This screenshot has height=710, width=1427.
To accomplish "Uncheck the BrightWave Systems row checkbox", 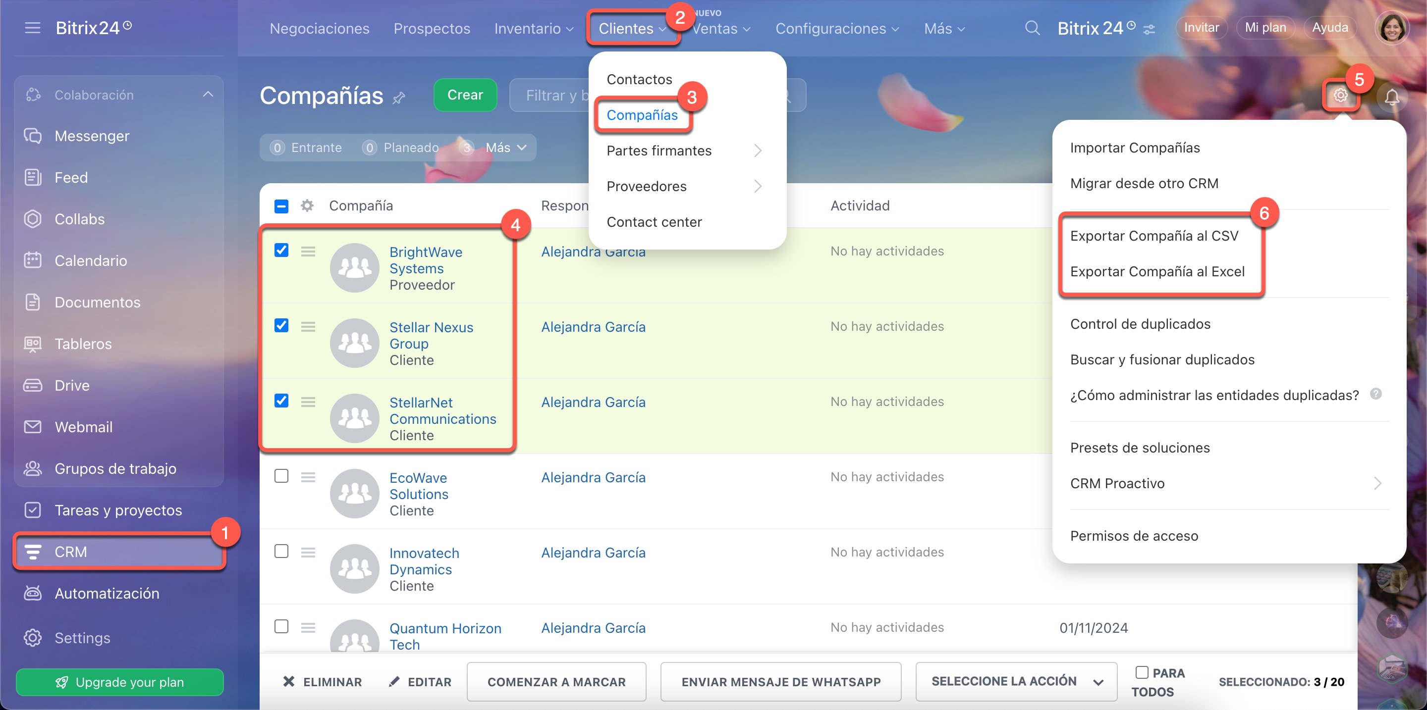I will 281,250.
